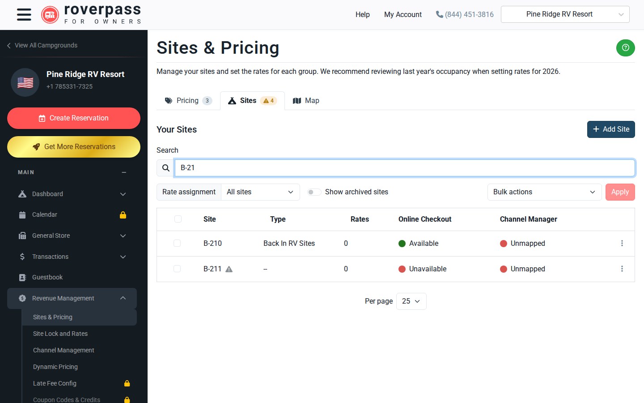Open row options for site B-210
Image resolution: width=644 pixels, height=403 pixels.
[x=622, y=243]
